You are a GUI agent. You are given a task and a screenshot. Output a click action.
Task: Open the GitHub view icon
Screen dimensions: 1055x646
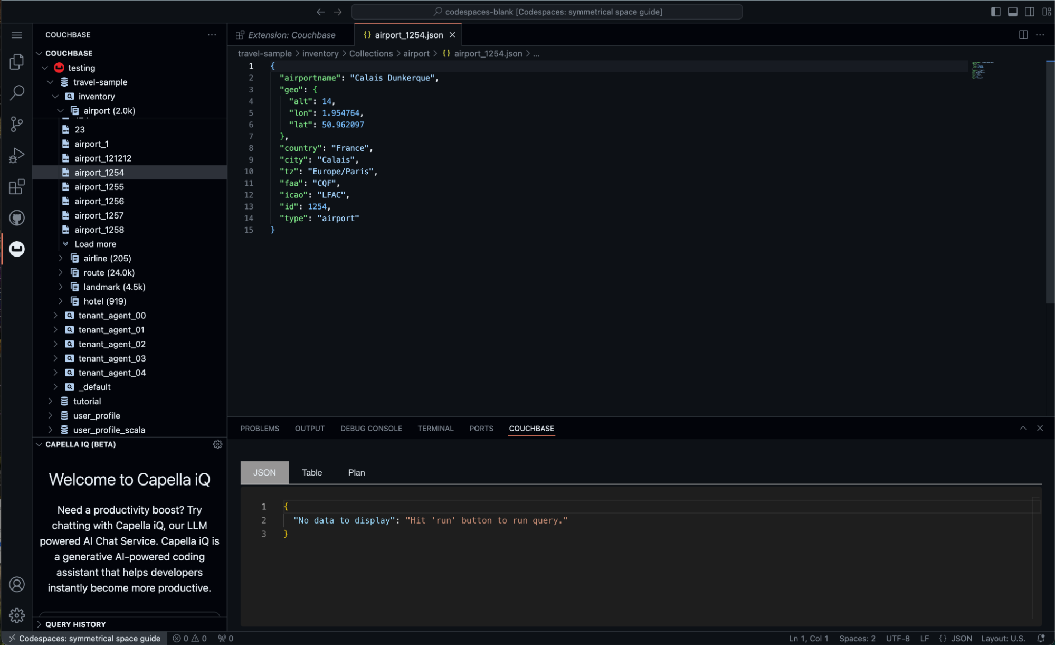17,217
